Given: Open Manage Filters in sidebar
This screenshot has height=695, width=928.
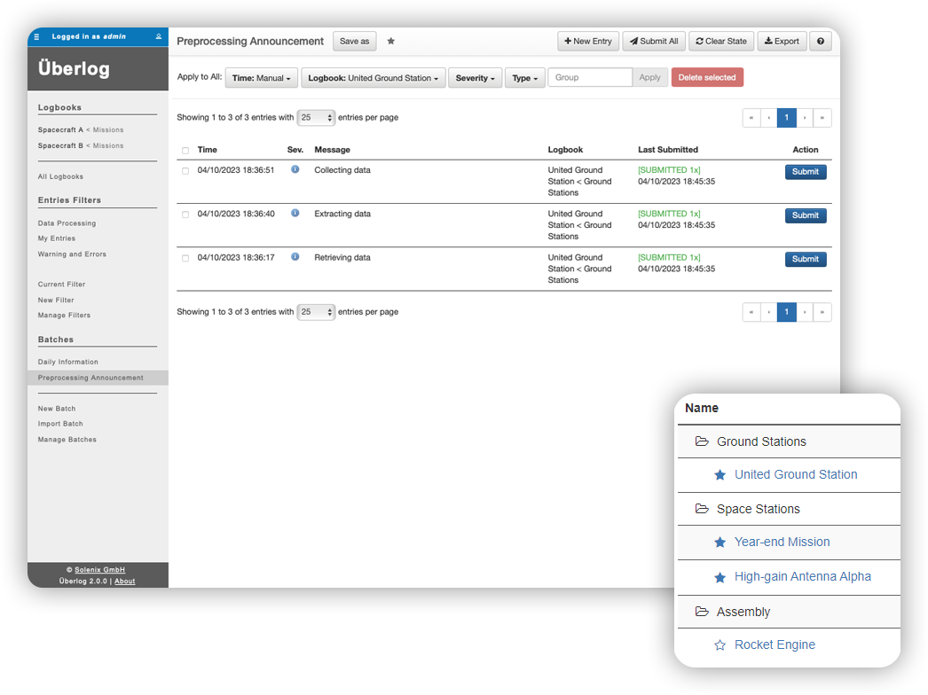Looking at the screenshot, I should [64, 316].
